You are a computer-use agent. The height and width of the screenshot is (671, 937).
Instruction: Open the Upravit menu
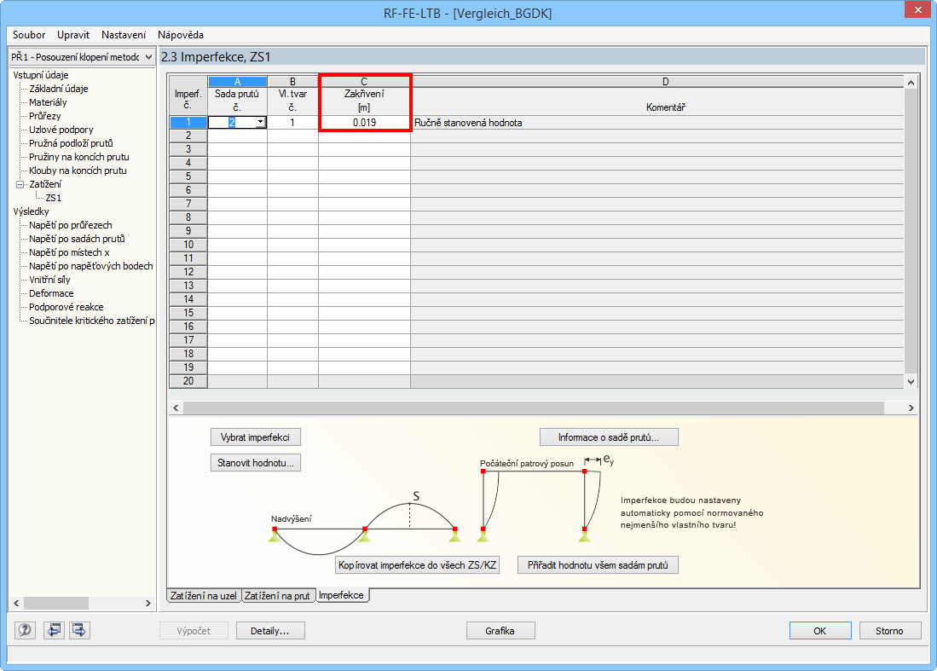pyautogui.click(x=73, y=35)
